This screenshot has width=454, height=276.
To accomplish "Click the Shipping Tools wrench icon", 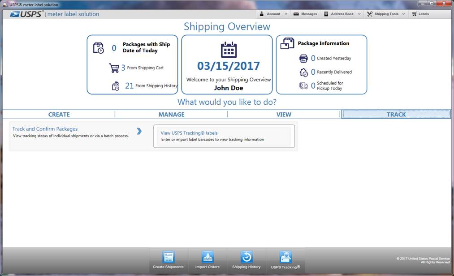I will coord(370,14).
